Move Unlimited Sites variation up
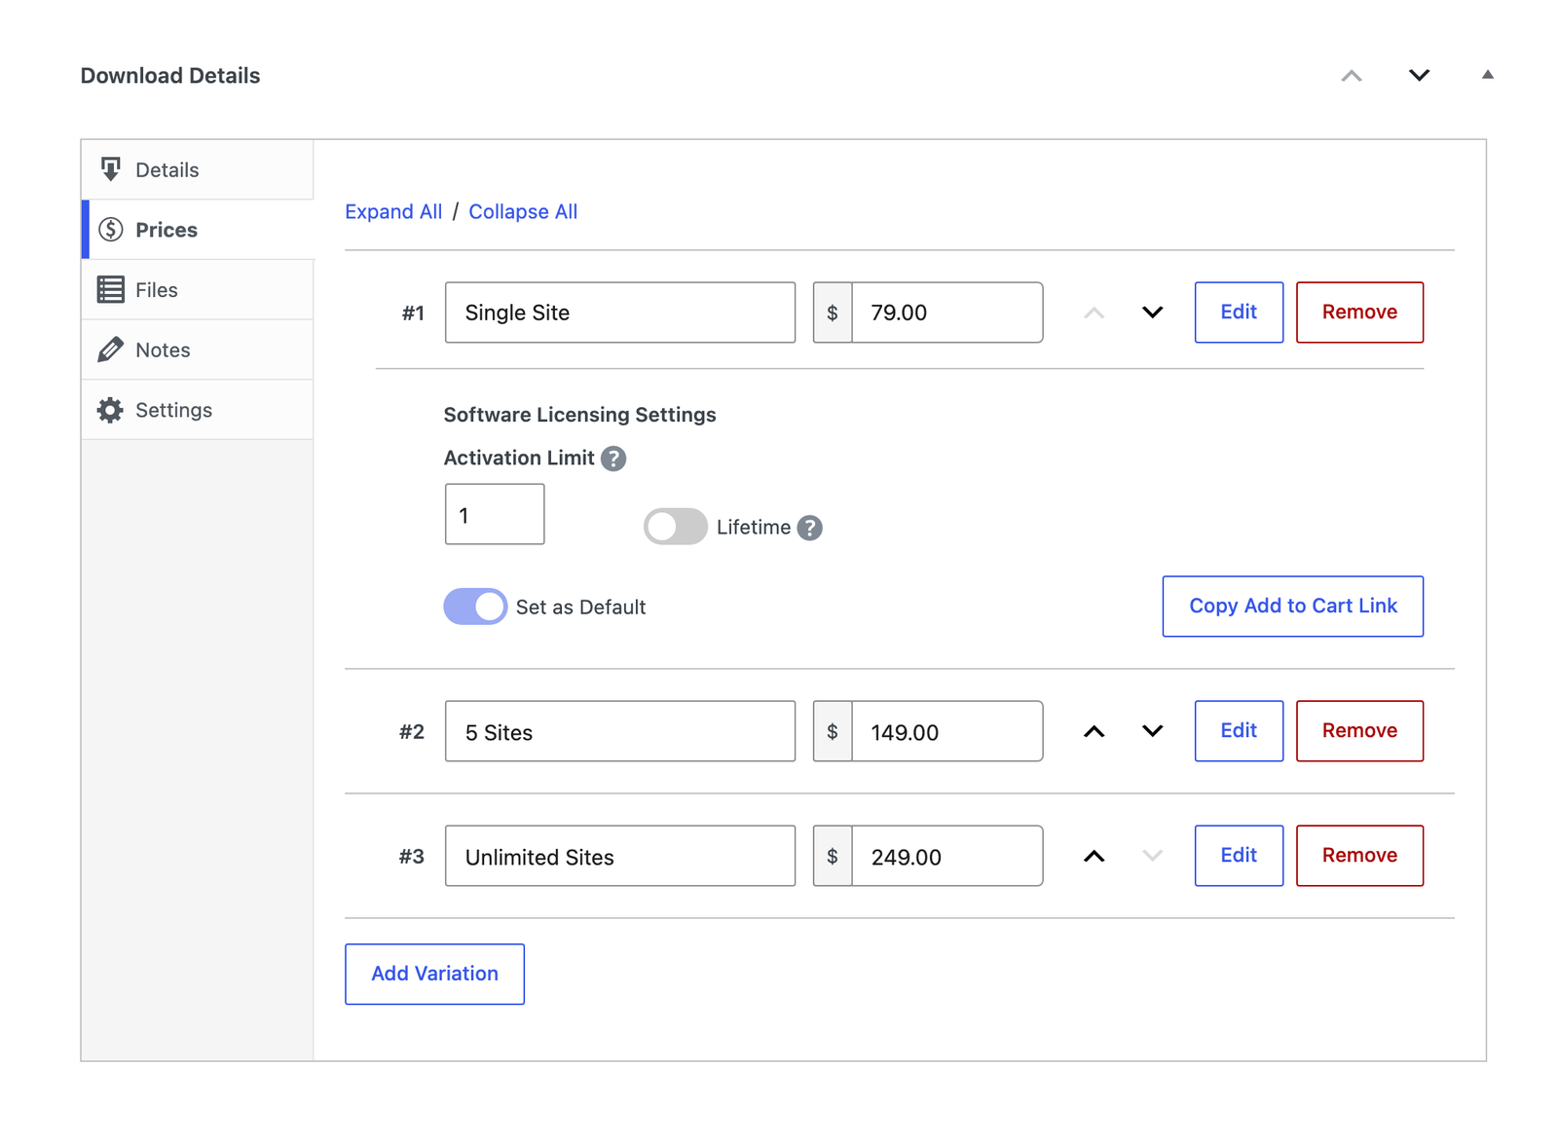The height and width of the screenshot is (1142, 1558). pos(1094,856)
